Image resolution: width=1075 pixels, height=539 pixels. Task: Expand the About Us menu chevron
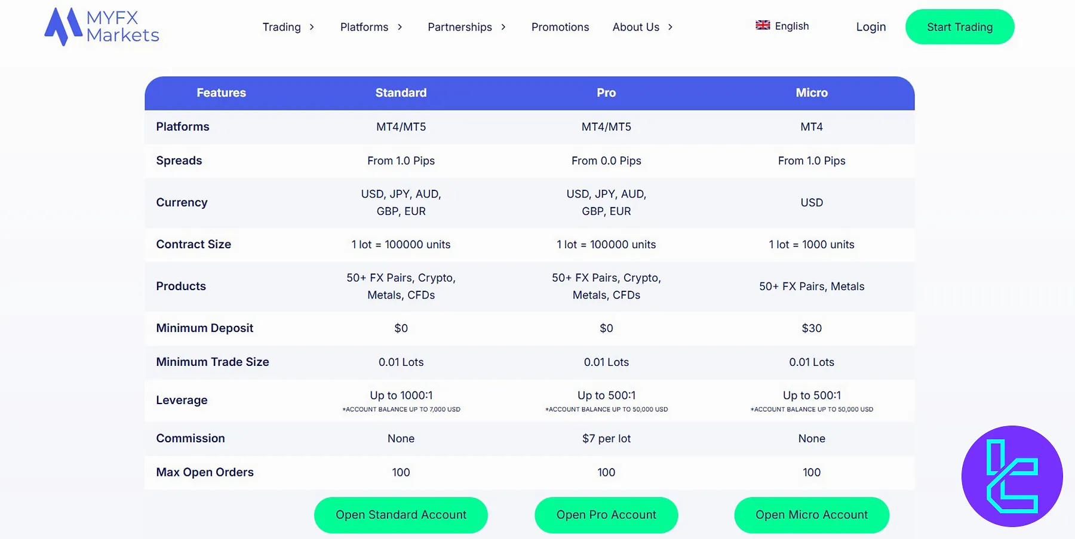(670, 27)
